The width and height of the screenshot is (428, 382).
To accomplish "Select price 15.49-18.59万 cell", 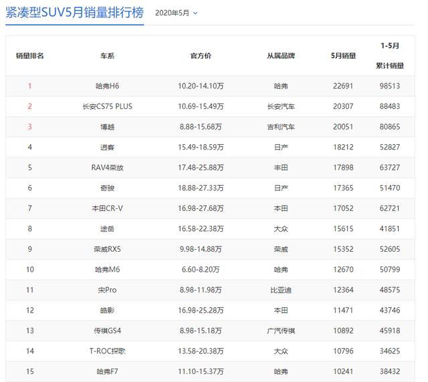I will tap(201, 147).
